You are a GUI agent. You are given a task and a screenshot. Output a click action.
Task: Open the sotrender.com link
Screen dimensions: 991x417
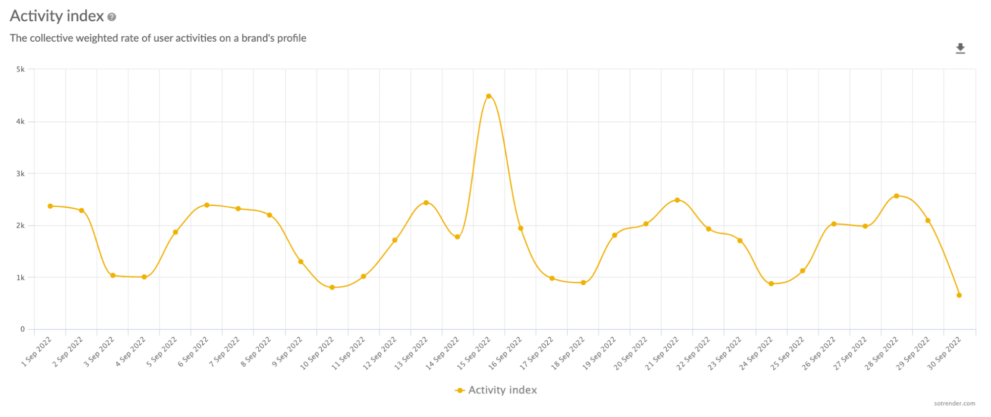click(x=954, y=404)
